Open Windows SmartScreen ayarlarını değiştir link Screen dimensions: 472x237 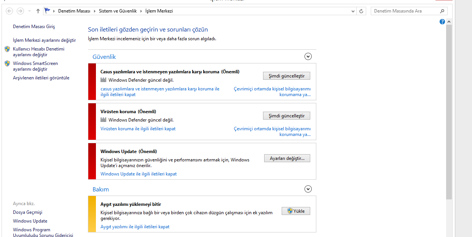(35, 66)
